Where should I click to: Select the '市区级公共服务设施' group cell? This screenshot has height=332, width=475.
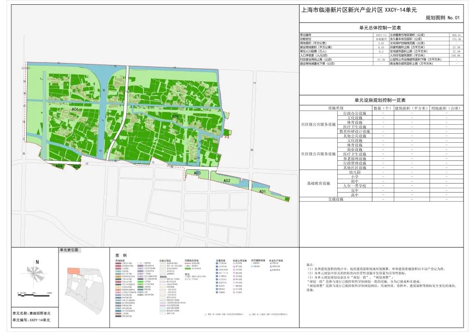(x=318, y=125)
